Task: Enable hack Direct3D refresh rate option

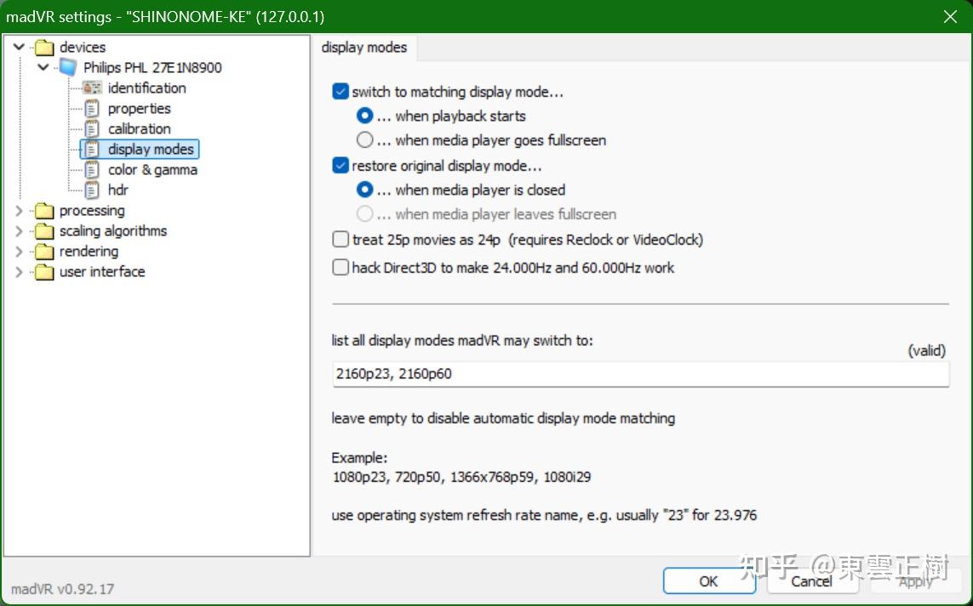Action: point(340,267)
